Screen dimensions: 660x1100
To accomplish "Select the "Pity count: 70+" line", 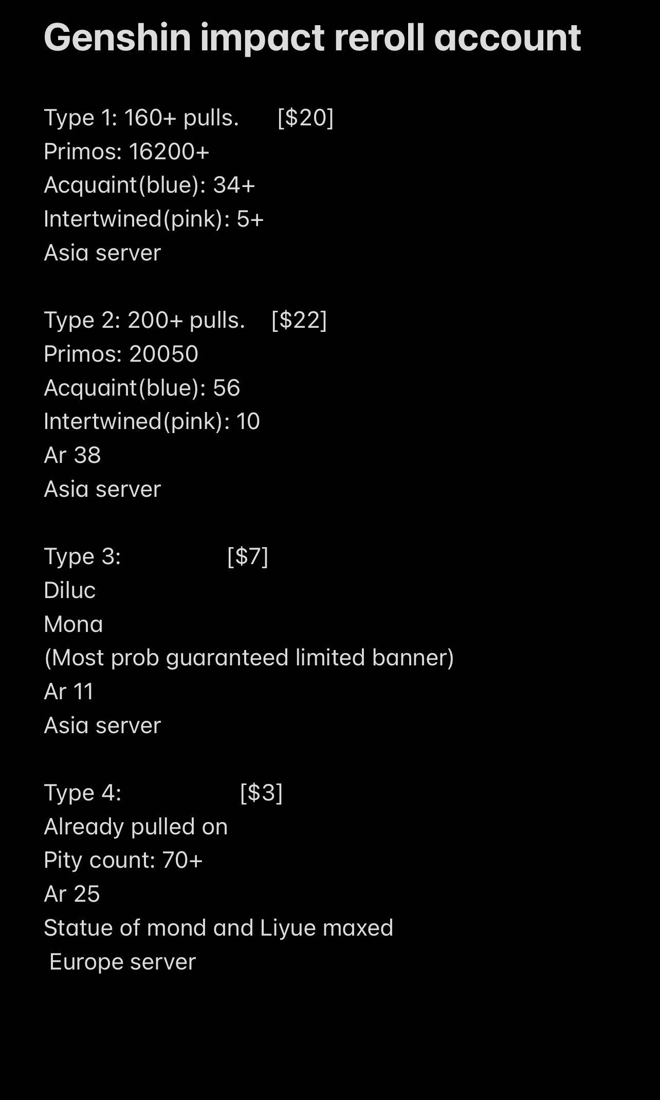I will [x=123, y=860].
